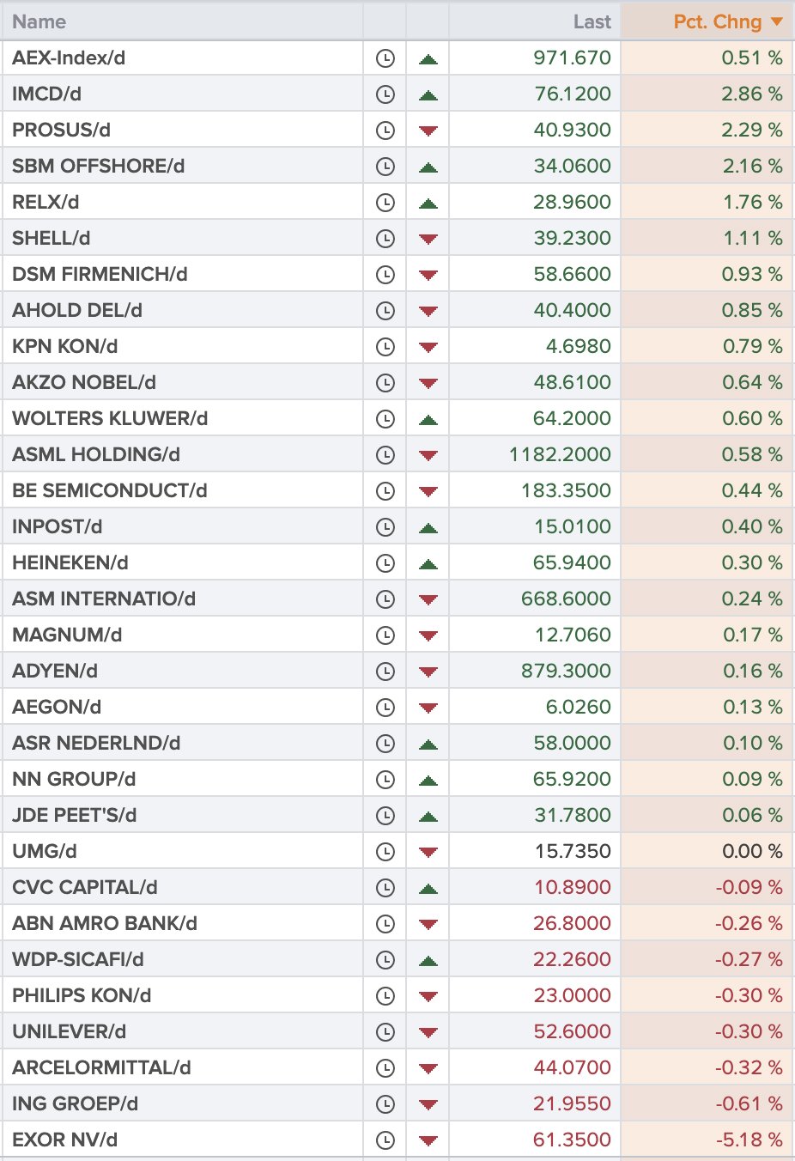Click percent change 0.44 %

[x=752, y=491]
